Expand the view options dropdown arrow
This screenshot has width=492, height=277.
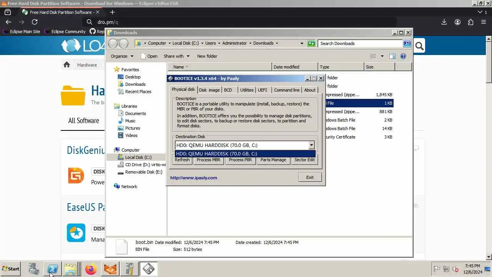382,56
